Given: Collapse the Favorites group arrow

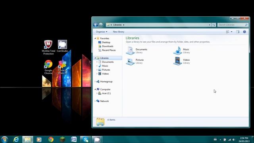Looking at the screenshot, I should click(95, 39).
